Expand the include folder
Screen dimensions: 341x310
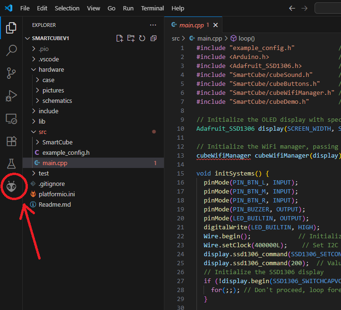(x=48, y=111)
